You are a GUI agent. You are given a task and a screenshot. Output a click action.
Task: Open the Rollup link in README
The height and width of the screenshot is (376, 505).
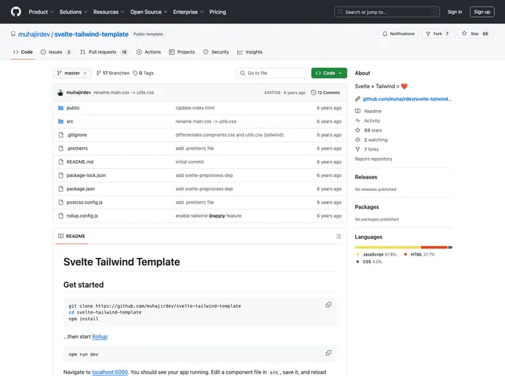coord(100,336)
